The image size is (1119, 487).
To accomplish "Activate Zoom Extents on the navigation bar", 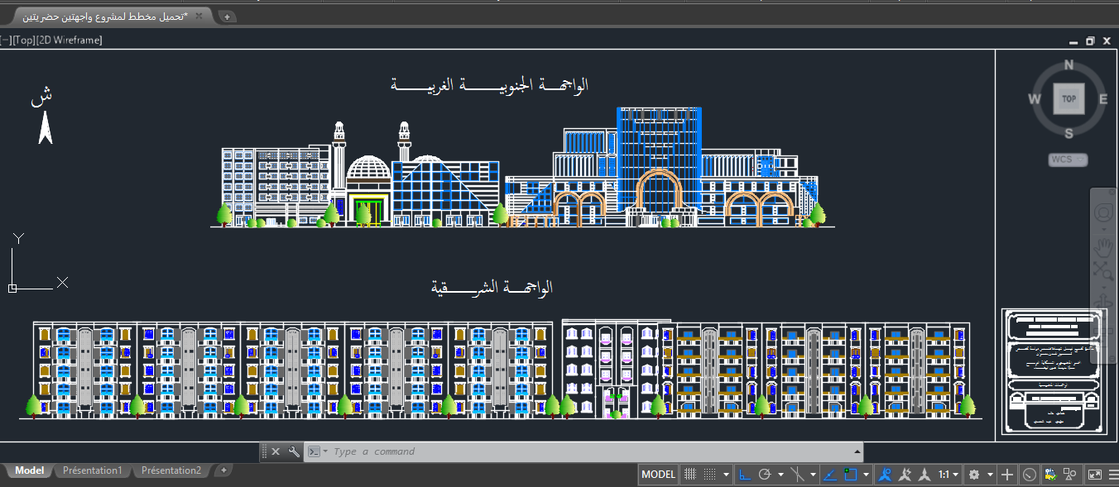I will coord(1102,269).
